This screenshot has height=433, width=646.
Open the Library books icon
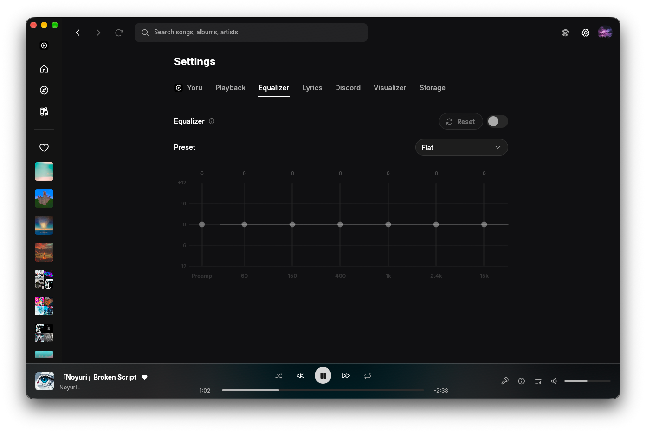(44, 112)
